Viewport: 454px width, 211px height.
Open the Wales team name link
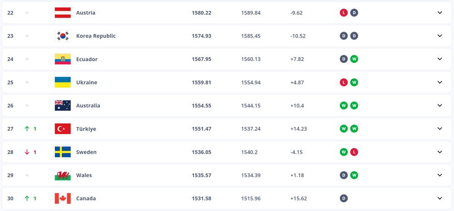(x=84, y=175)
